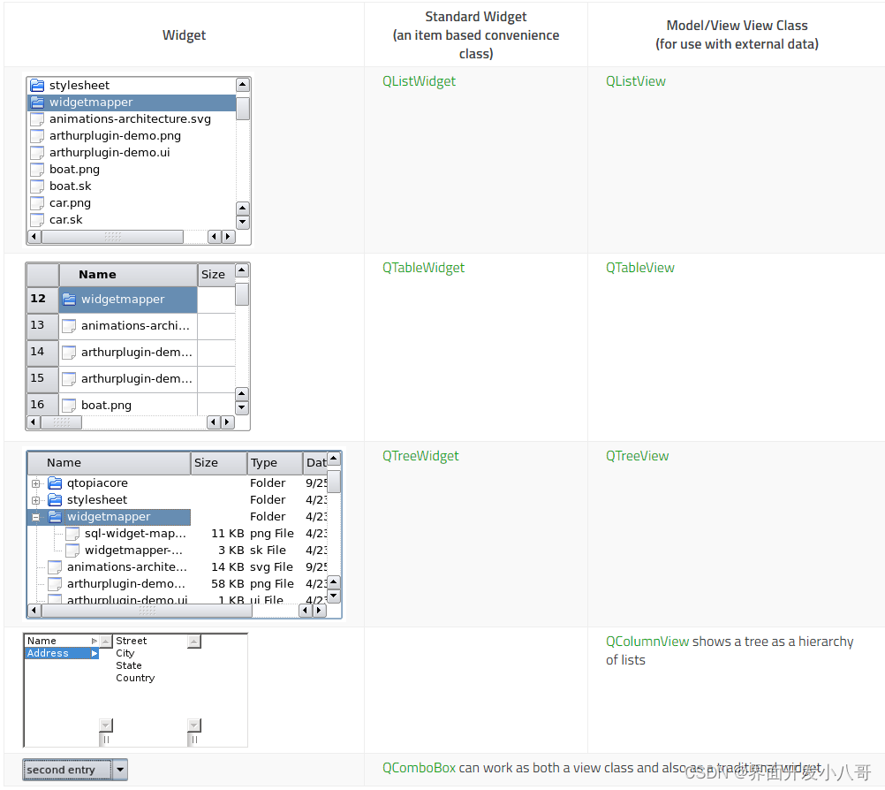
Task: Click the table widget horizontal scroll-right arrow
Action: coord(228,422)
